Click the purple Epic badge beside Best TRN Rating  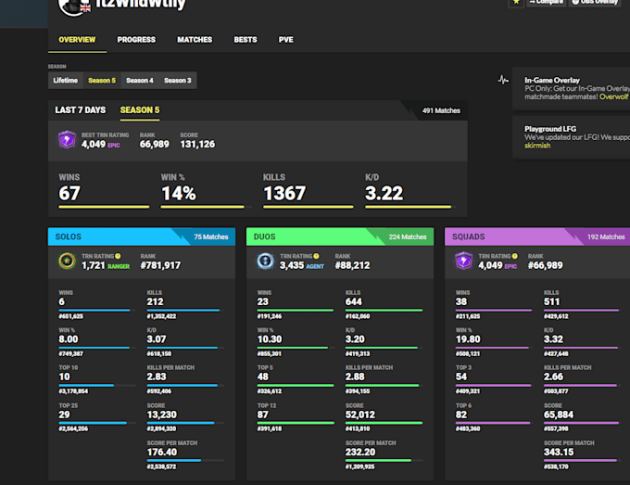coord(67,139)
